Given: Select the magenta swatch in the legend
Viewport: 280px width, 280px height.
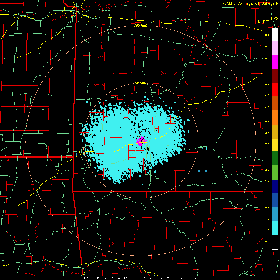Looking at the screenshot, I should 275,62.
